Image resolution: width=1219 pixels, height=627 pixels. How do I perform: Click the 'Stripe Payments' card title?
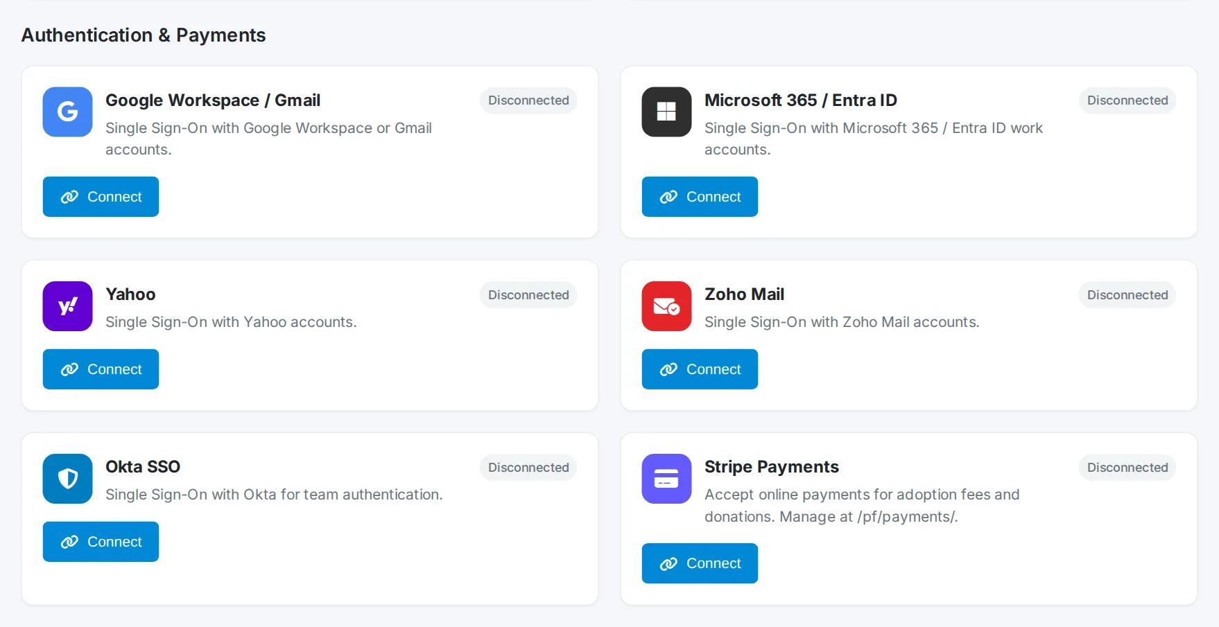click(x=772, y=467)
